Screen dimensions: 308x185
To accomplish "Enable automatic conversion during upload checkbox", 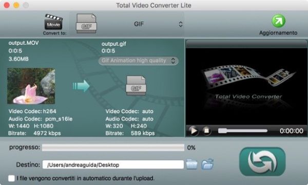I will 11,178.
